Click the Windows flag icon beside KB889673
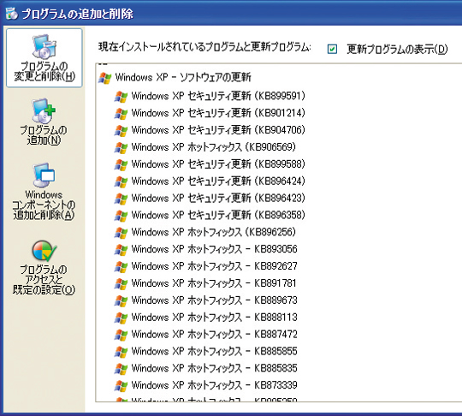Image resolution: width=462 pixels, height=416 pixels. pyautogui.click(x=121, y=300)
